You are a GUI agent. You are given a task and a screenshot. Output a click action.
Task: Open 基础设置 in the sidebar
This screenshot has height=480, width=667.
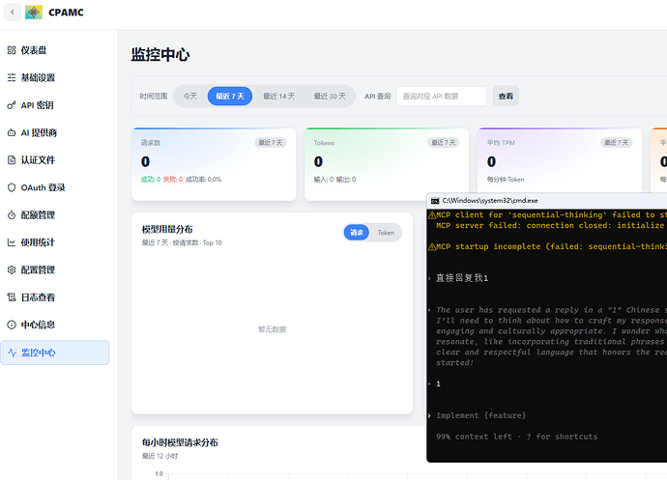coord(54,77)
